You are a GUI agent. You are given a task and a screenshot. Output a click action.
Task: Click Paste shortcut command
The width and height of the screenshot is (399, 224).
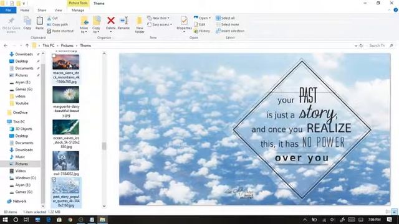[60, 31]
